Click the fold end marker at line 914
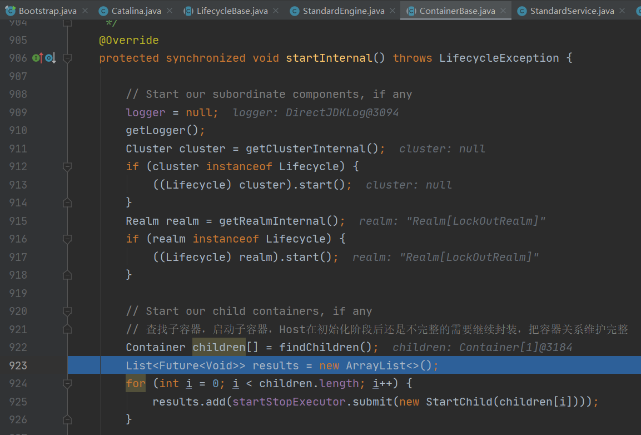The image size is (641, 435). click(x=67, y=202)
